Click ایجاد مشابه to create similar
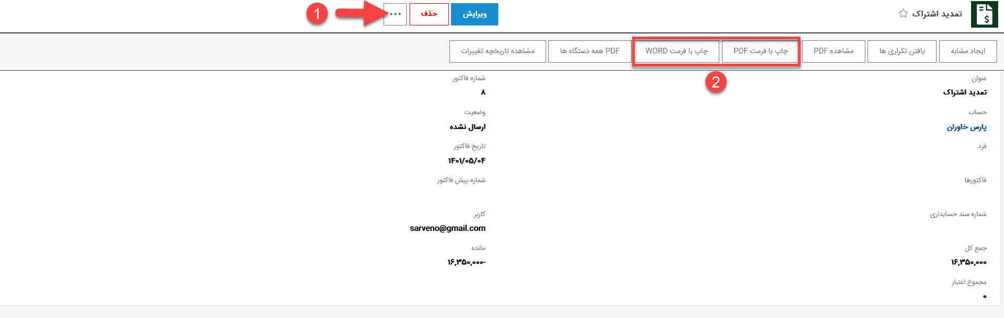Viewport: 1004px width, 318px height. (x=968, y=51)
